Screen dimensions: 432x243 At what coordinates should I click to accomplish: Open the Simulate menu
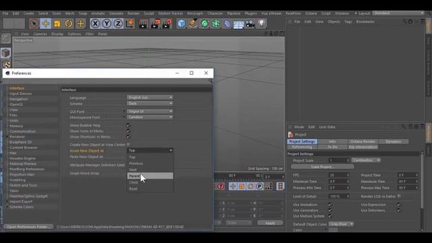(116, 13)
